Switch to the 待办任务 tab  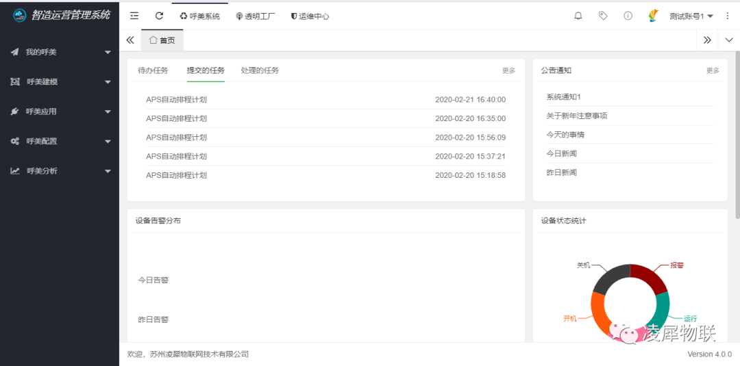point(153,70)
